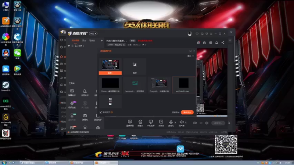Click the pill button beside the app logo
The width and height of the screenshot is (294, 165).
93,33
